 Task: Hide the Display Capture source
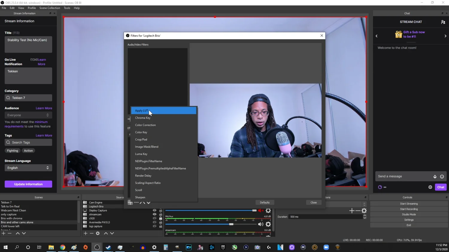click(x=154, y=210)
